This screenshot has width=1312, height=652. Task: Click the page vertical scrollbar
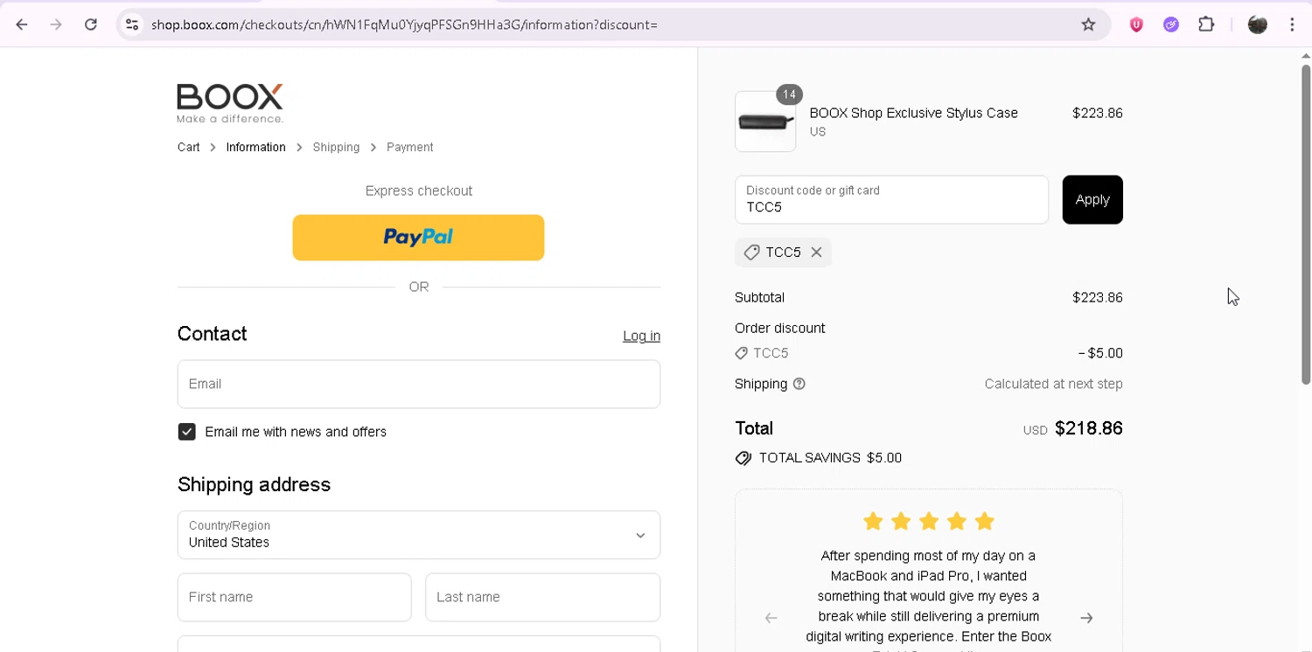click(1305, 225)
